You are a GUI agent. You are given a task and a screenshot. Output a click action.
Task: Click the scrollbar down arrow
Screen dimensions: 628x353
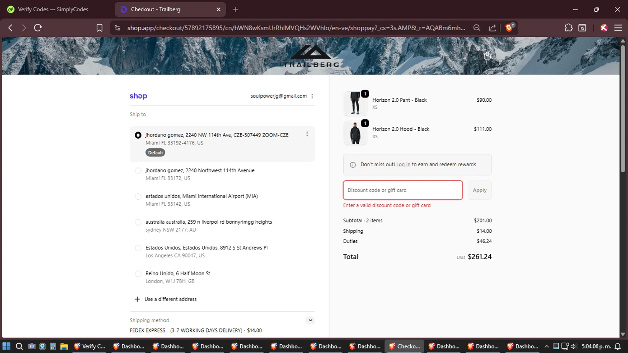coord(623,334)
